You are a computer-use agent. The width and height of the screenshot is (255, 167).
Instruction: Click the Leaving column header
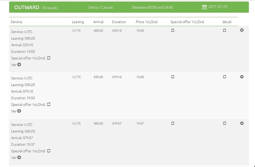tap(78, 22)
